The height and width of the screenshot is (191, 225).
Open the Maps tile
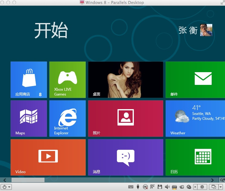29,119
